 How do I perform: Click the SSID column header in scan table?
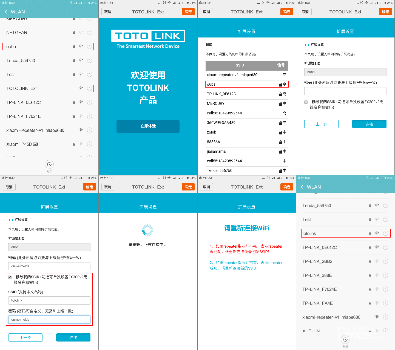pos(240,65)
